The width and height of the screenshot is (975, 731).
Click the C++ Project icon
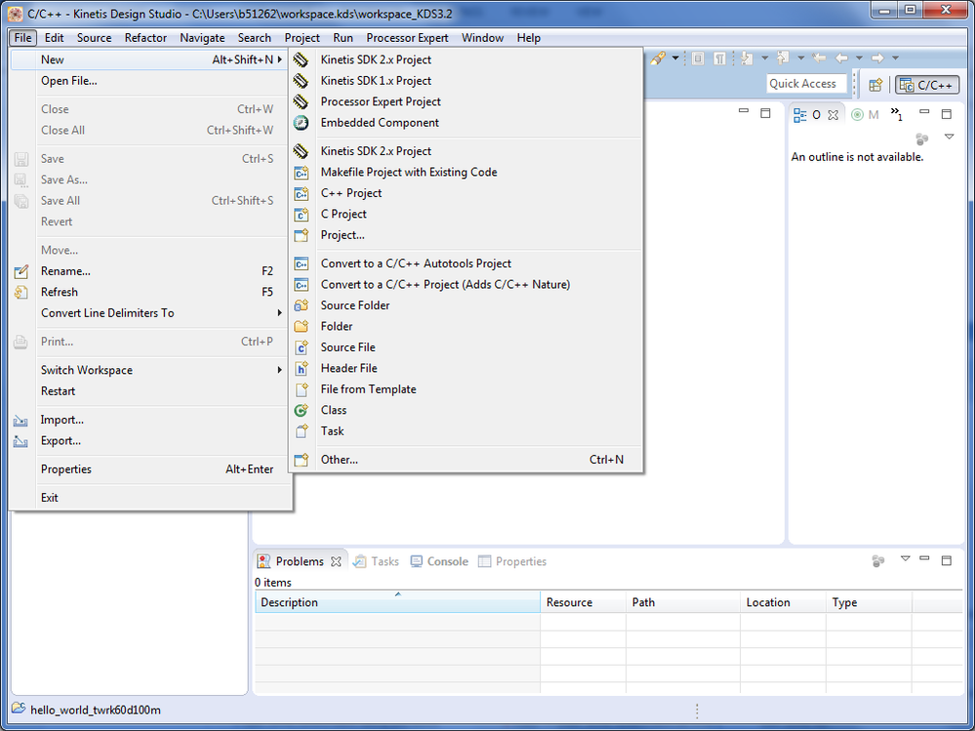tap(301, 193)
